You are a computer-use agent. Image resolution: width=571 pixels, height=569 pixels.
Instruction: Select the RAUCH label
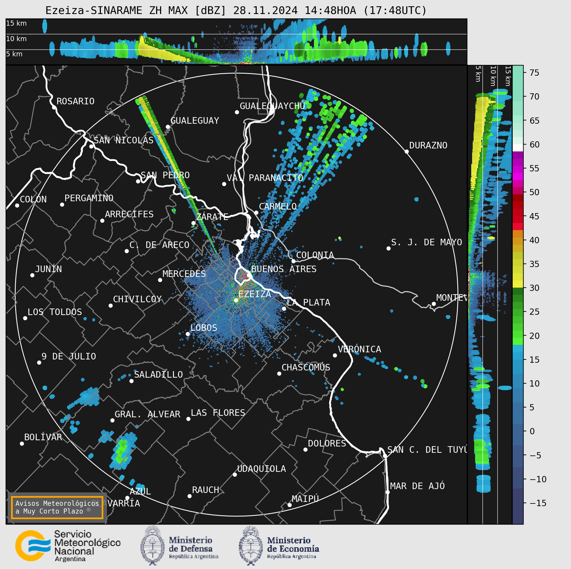coord(206,490)
